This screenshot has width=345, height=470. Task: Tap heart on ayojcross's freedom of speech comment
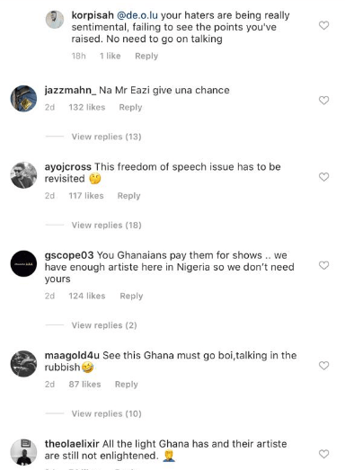click(323, 177)
